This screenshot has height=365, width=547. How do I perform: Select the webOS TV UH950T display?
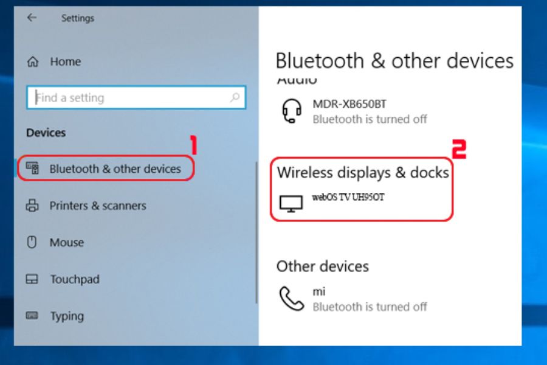348,198
